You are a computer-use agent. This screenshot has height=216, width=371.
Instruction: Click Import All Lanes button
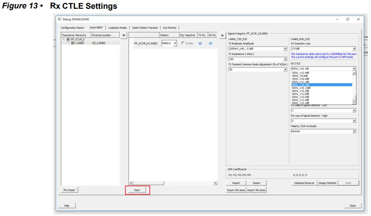(x=256, y=190)
